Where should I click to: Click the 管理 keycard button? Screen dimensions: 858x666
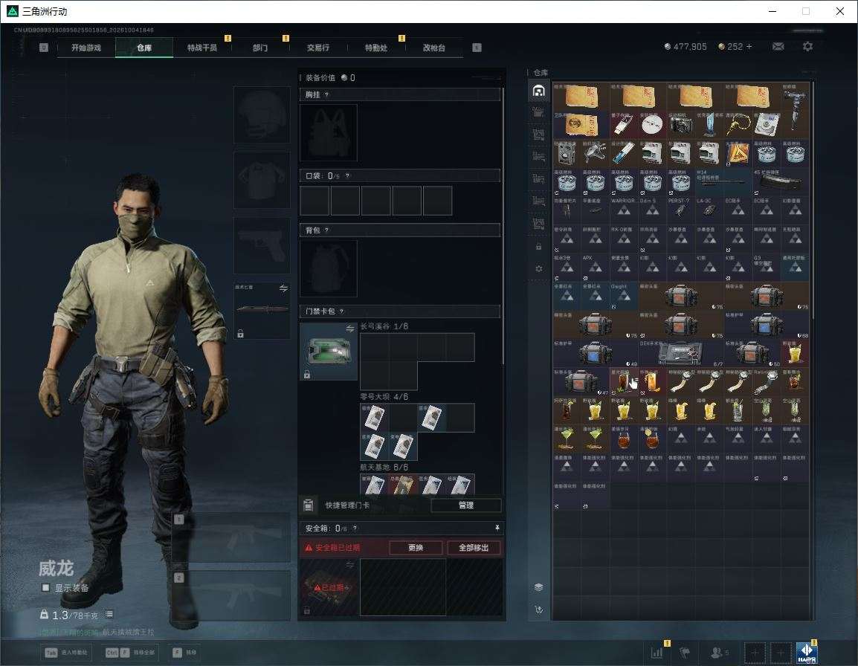point(466,505)
